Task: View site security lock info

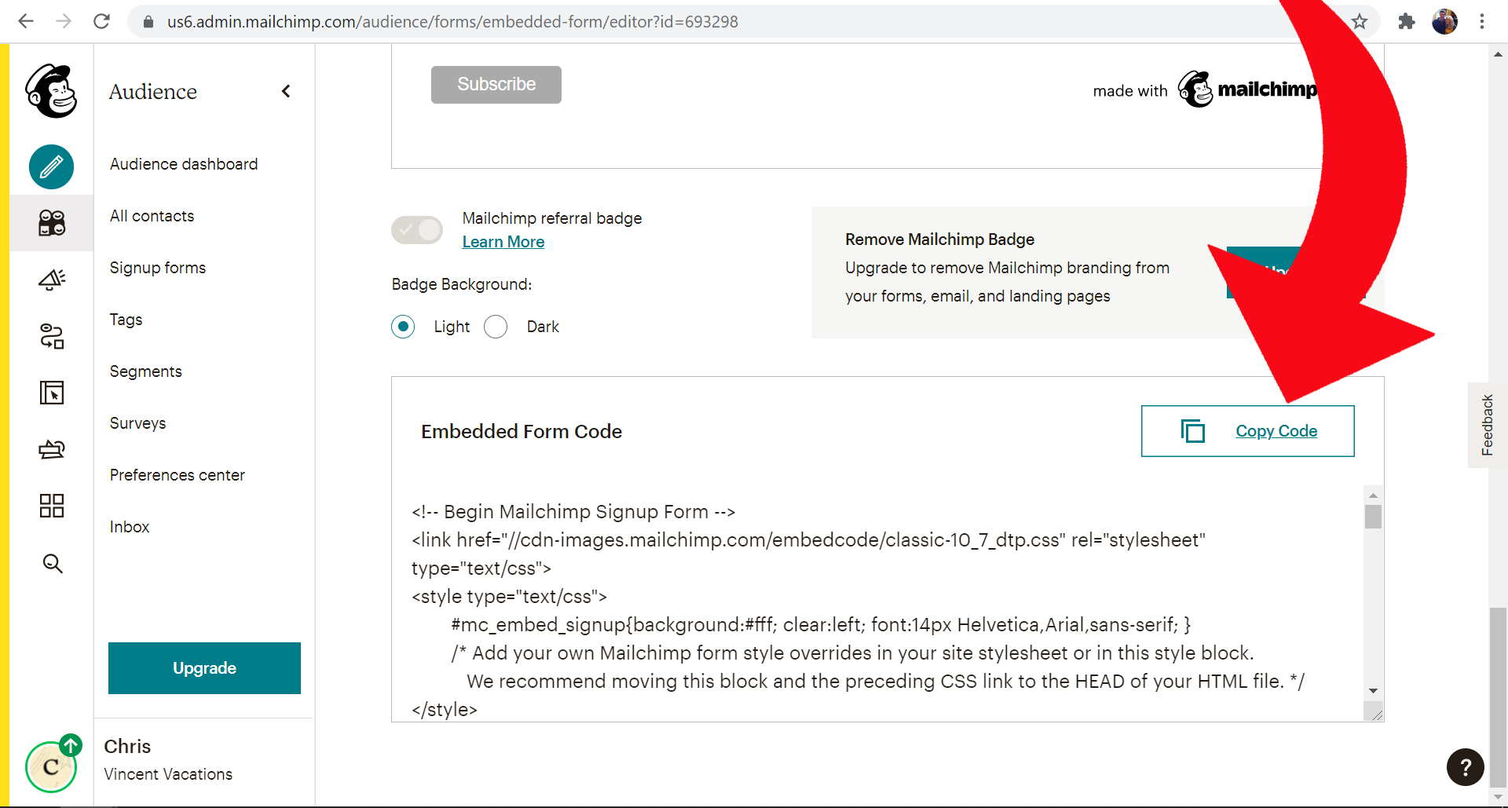Action: [148, 22]
